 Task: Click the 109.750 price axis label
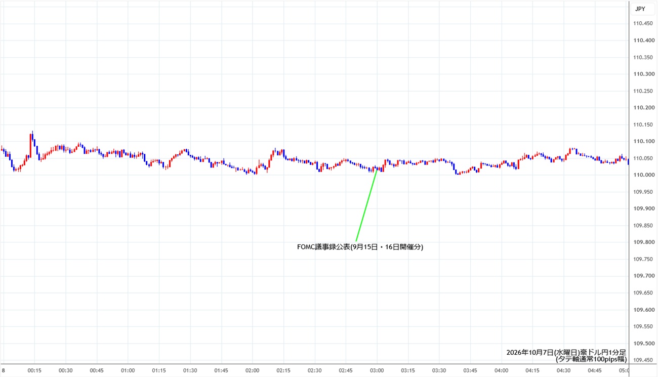coord(642,259)
